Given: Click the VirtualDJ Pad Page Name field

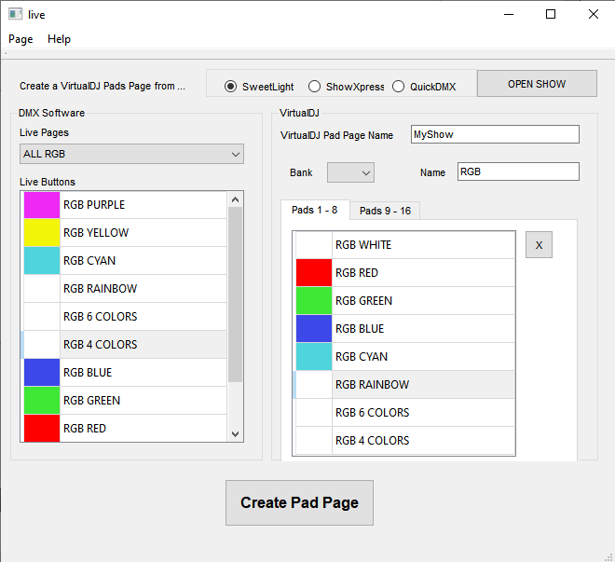Looking at the screenshot, I should click(495, 134).
